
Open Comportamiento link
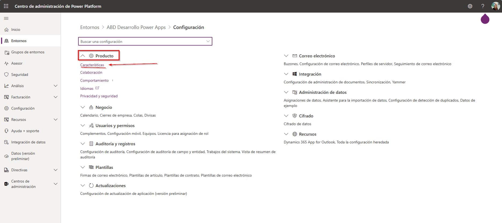click(x=94, y=80)
